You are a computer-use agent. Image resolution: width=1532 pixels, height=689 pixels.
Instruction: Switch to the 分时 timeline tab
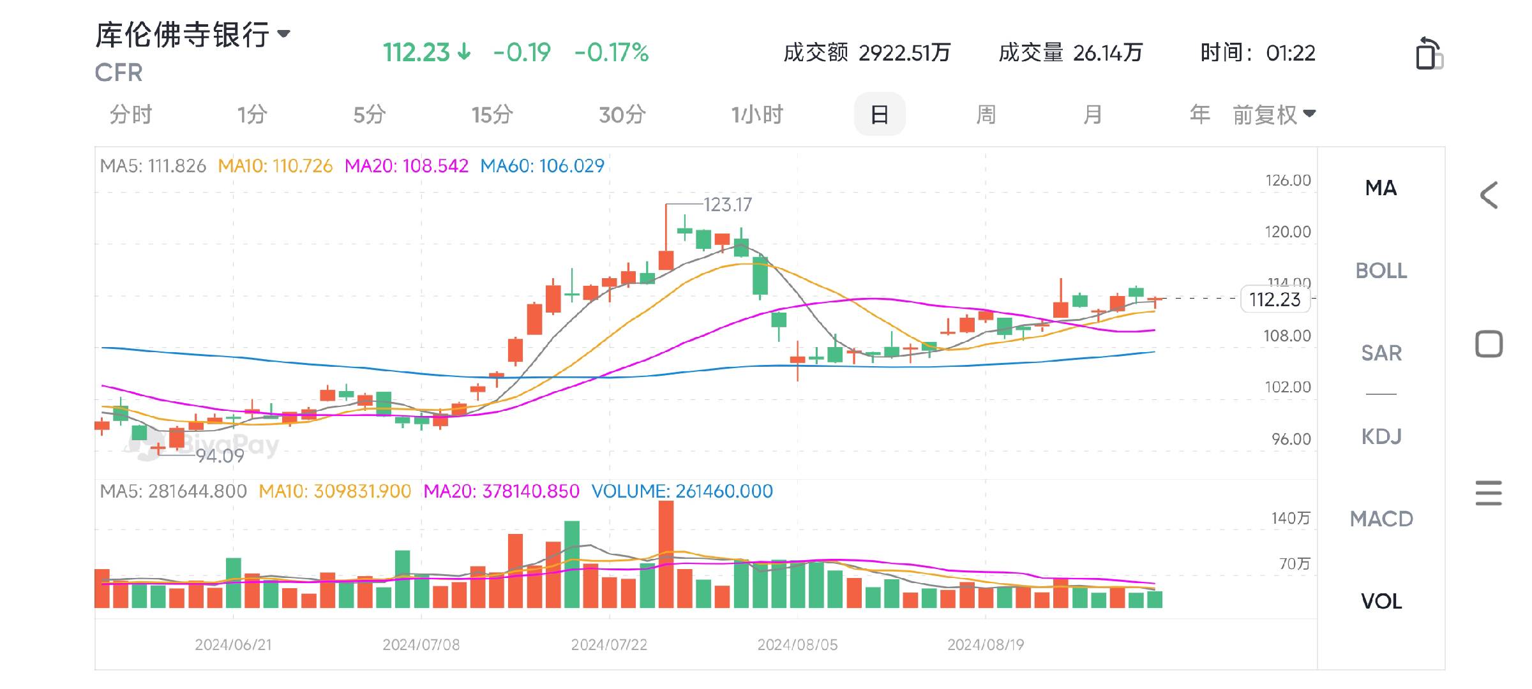(131, 115)
